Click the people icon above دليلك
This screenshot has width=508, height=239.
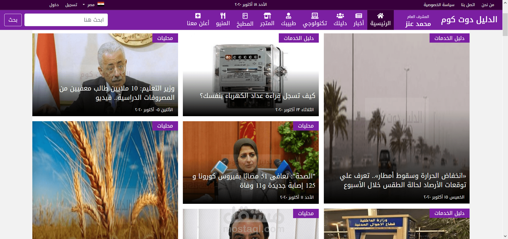[x=340, y=16]
